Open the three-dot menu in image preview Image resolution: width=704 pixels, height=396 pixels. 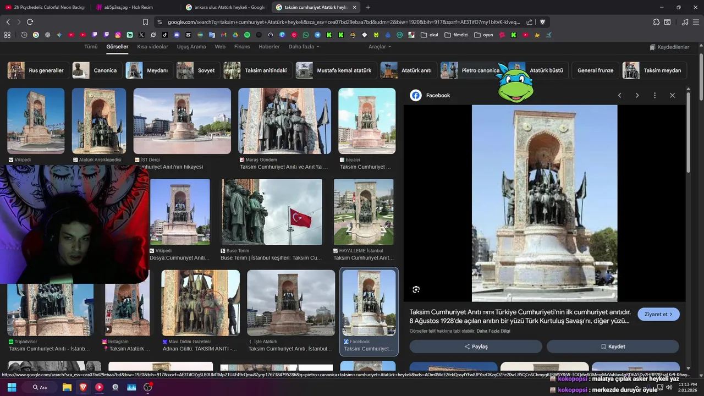[654, 95]
